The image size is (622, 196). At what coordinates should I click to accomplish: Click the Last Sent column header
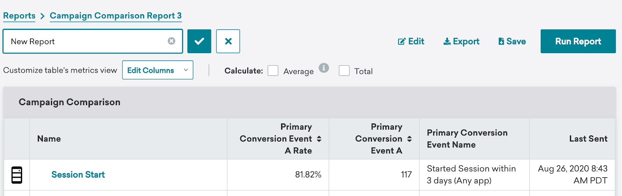tap(588, 139)
